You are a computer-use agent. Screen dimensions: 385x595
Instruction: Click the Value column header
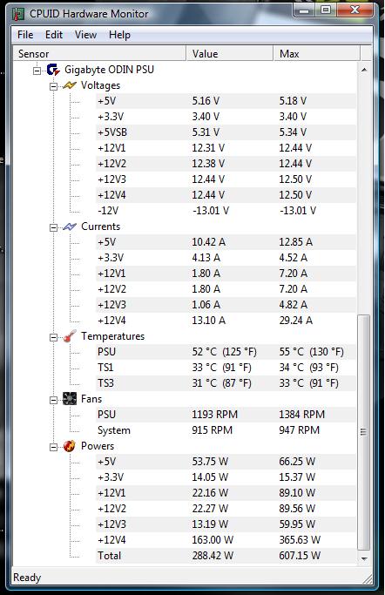point(229,53)
